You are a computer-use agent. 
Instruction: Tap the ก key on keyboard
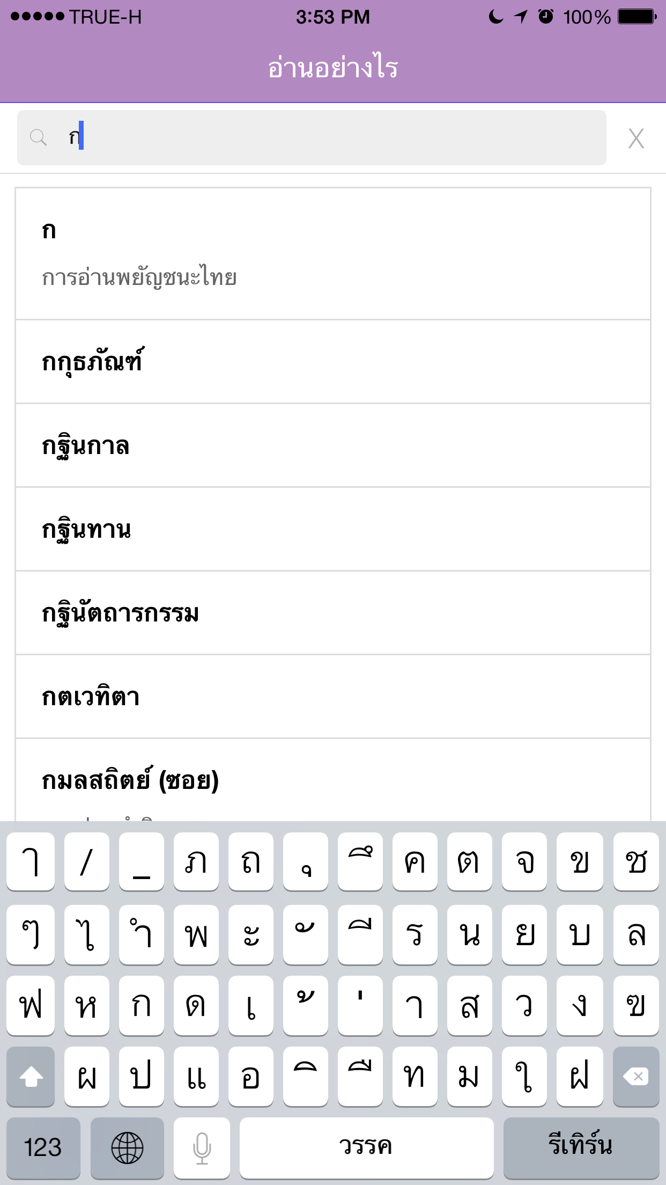coord(142,1006)
